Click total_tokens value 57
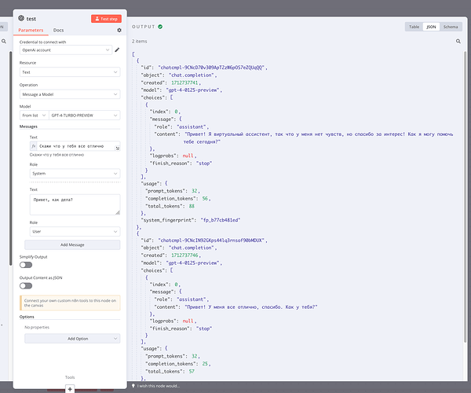This screenshot has height=393, width=471. pyautogui.click(x=192, y=371)
